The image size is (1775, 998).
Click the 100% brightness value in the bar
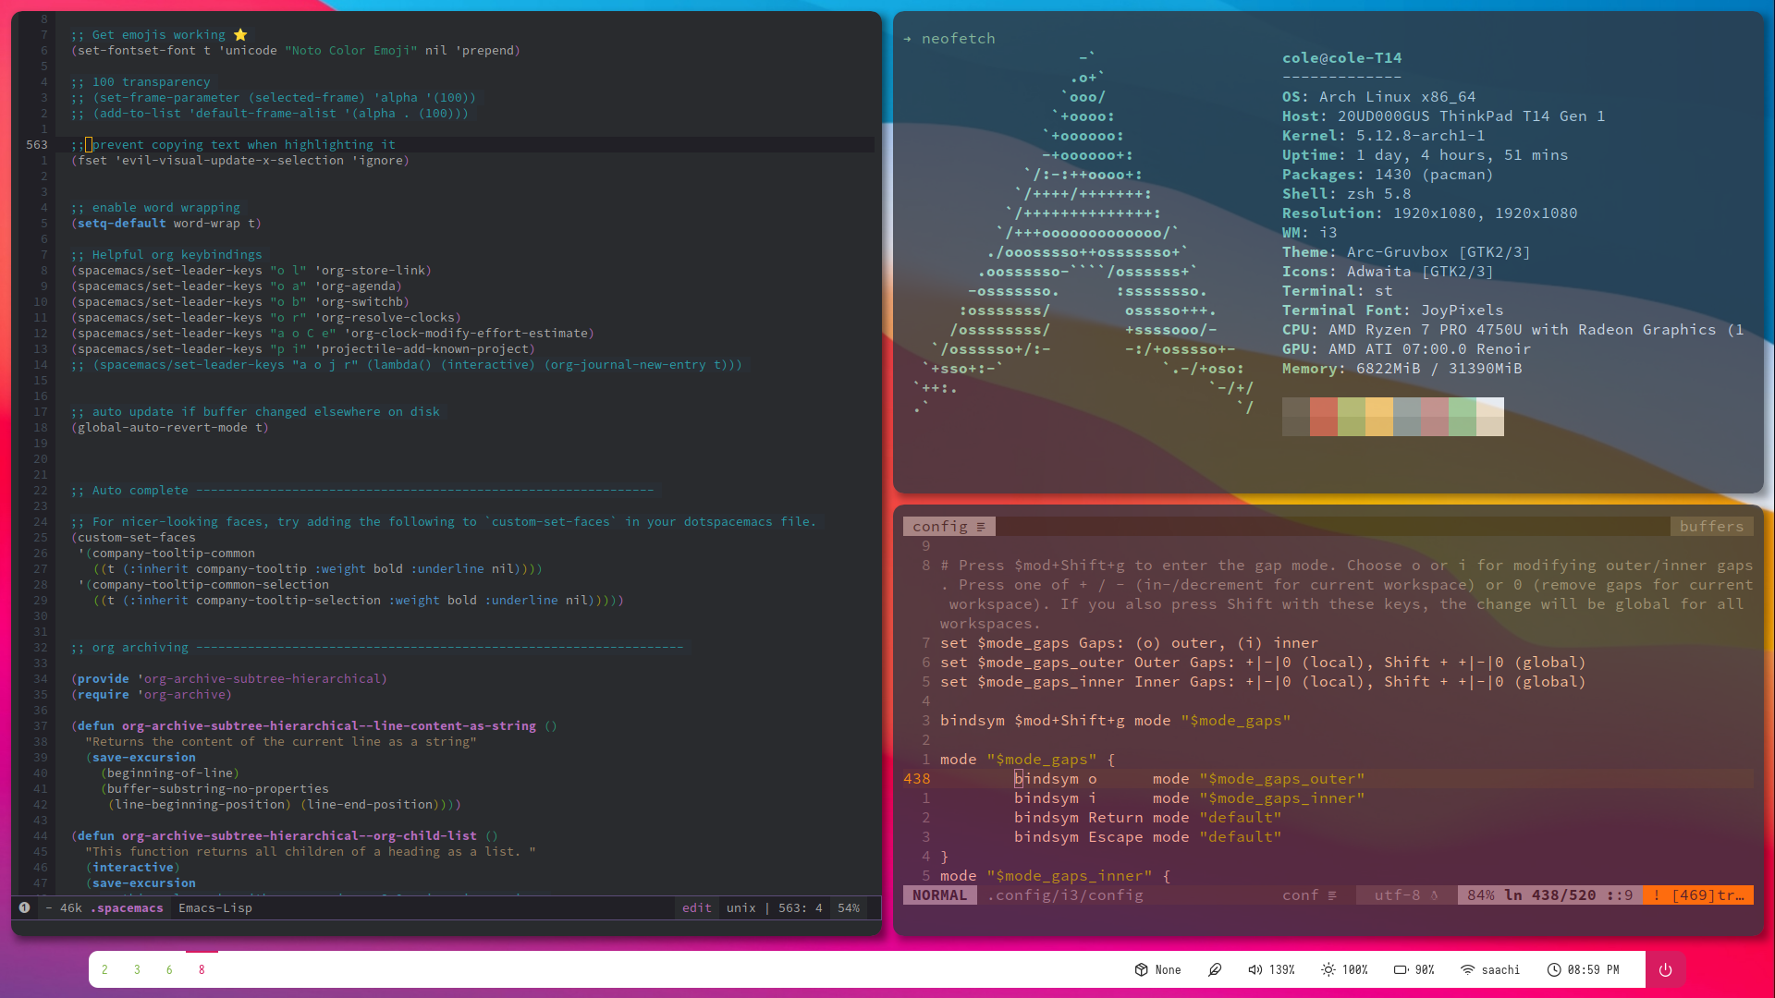coord(1355,970)
